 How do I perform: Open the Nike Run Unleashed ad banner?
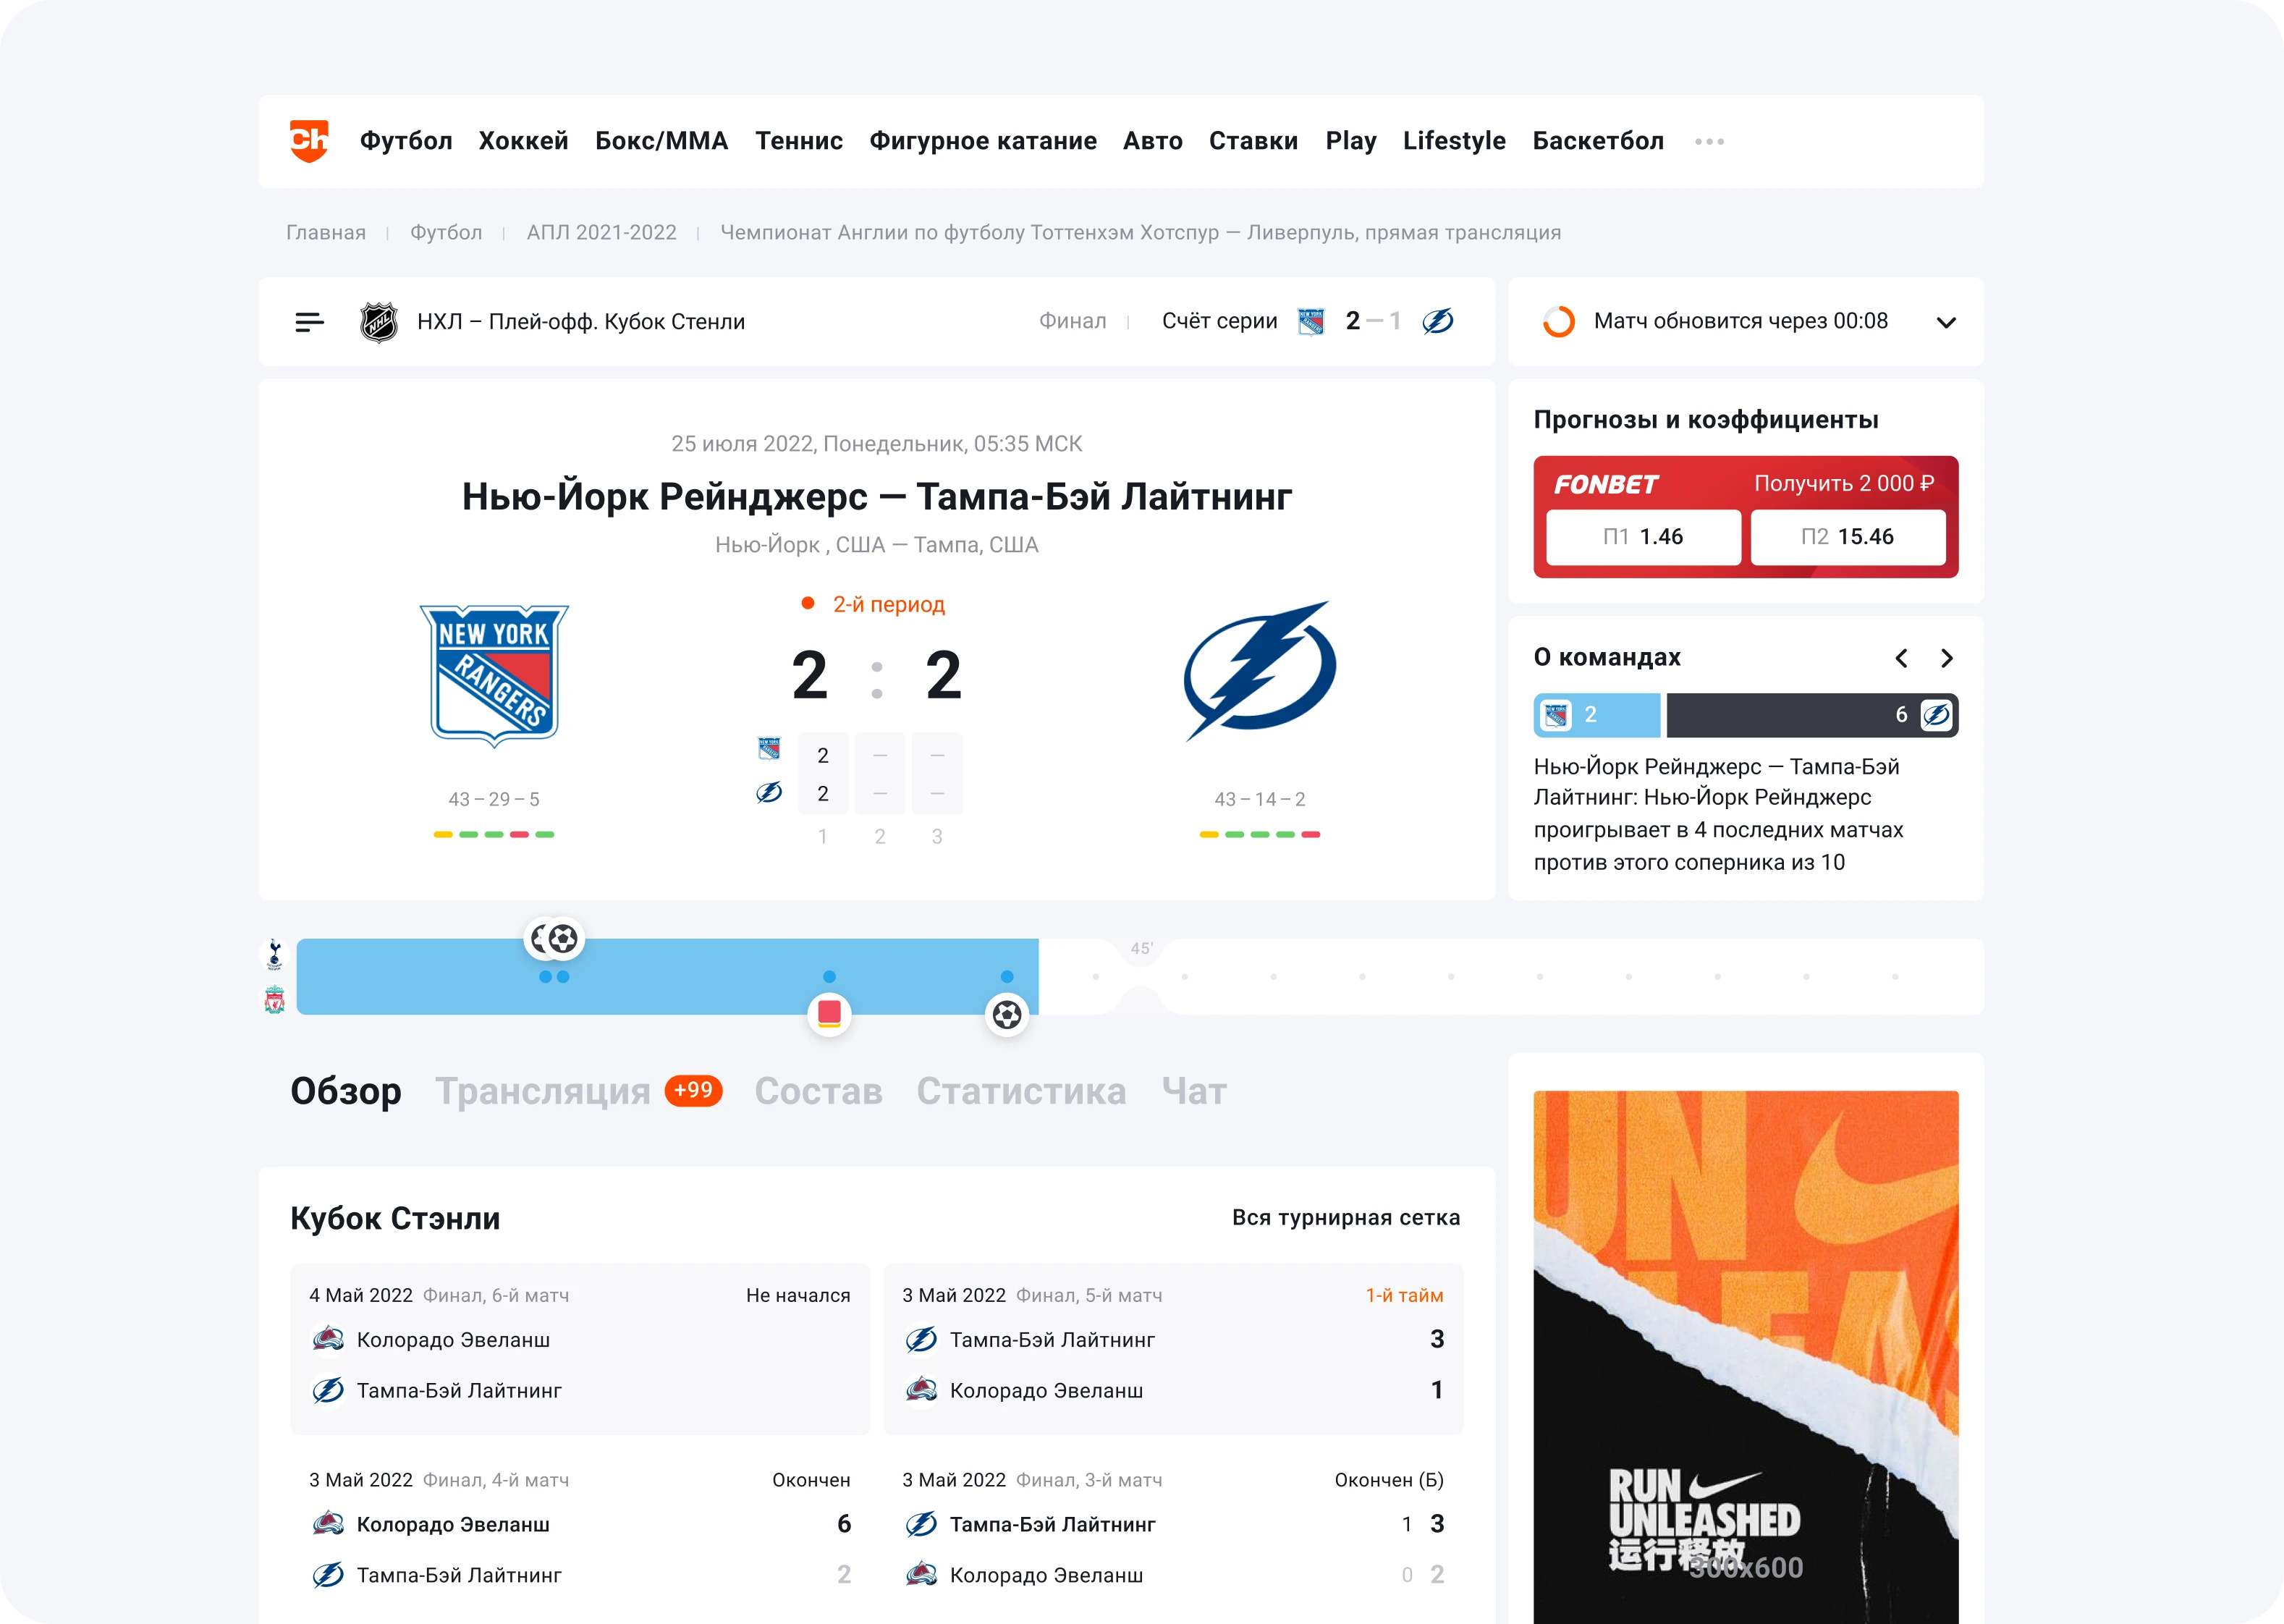(1746, 1357)
